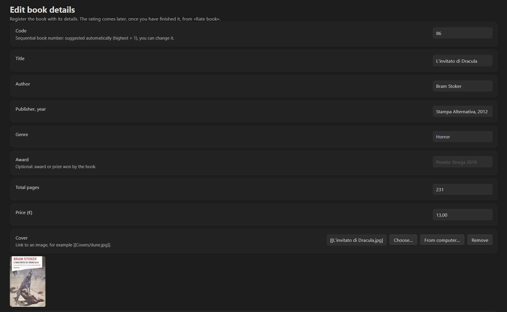507x312 pixels.
Task: Click the From computer... button
Action: pos(442,240)
